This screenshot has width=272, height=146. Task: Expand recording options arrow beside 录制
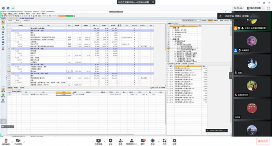158,142
